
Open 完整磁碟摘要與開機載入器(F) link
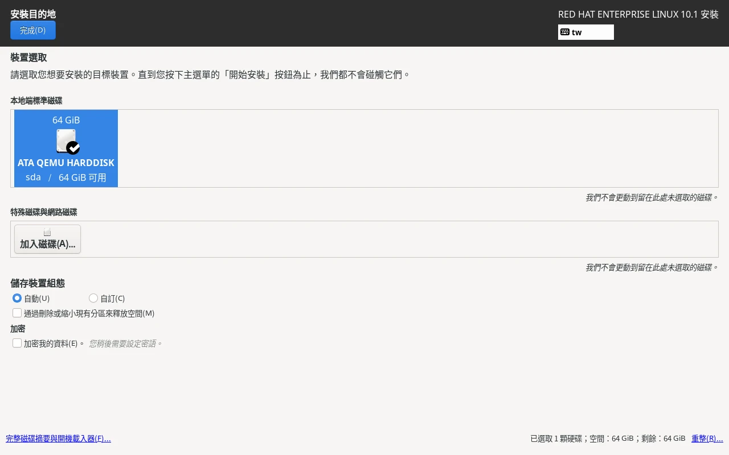click(58, 439)
